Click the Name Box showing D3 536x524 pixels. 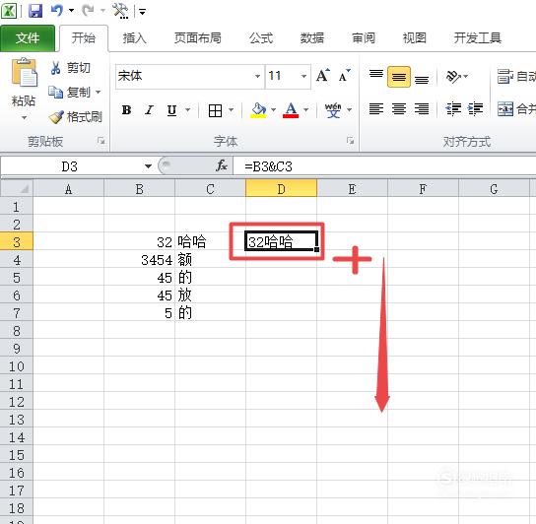point(70,166)
